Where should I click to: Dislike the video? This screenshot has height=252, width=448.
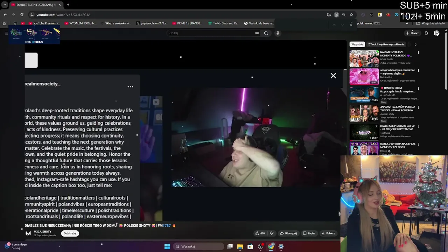coord(272,233)
